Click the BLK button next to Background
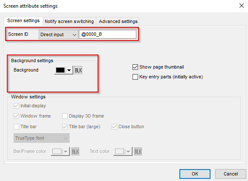The width and height of the screenshot is (248, 181). (78, 70)
